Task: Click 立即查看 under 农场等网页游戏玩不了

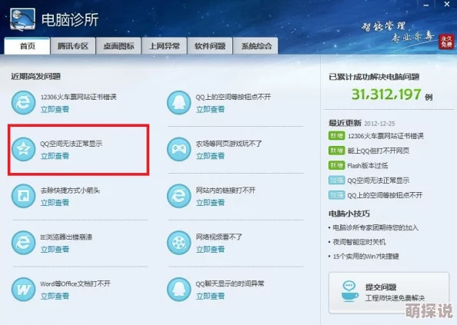Action: click(x=210, y=156)
